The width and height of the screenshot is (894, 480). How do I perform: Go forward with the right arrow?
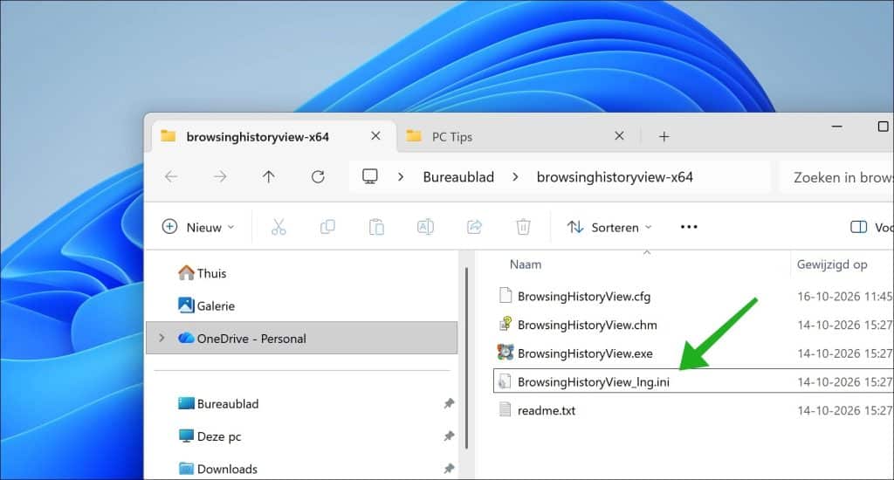pos(220,176)
